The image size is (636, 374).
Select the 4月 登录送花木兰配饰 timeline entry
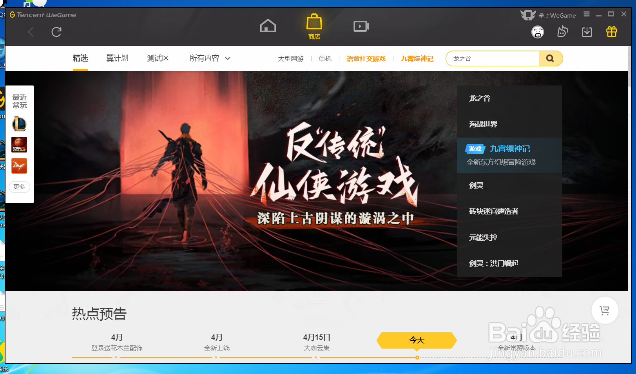[x=117, y=342]
